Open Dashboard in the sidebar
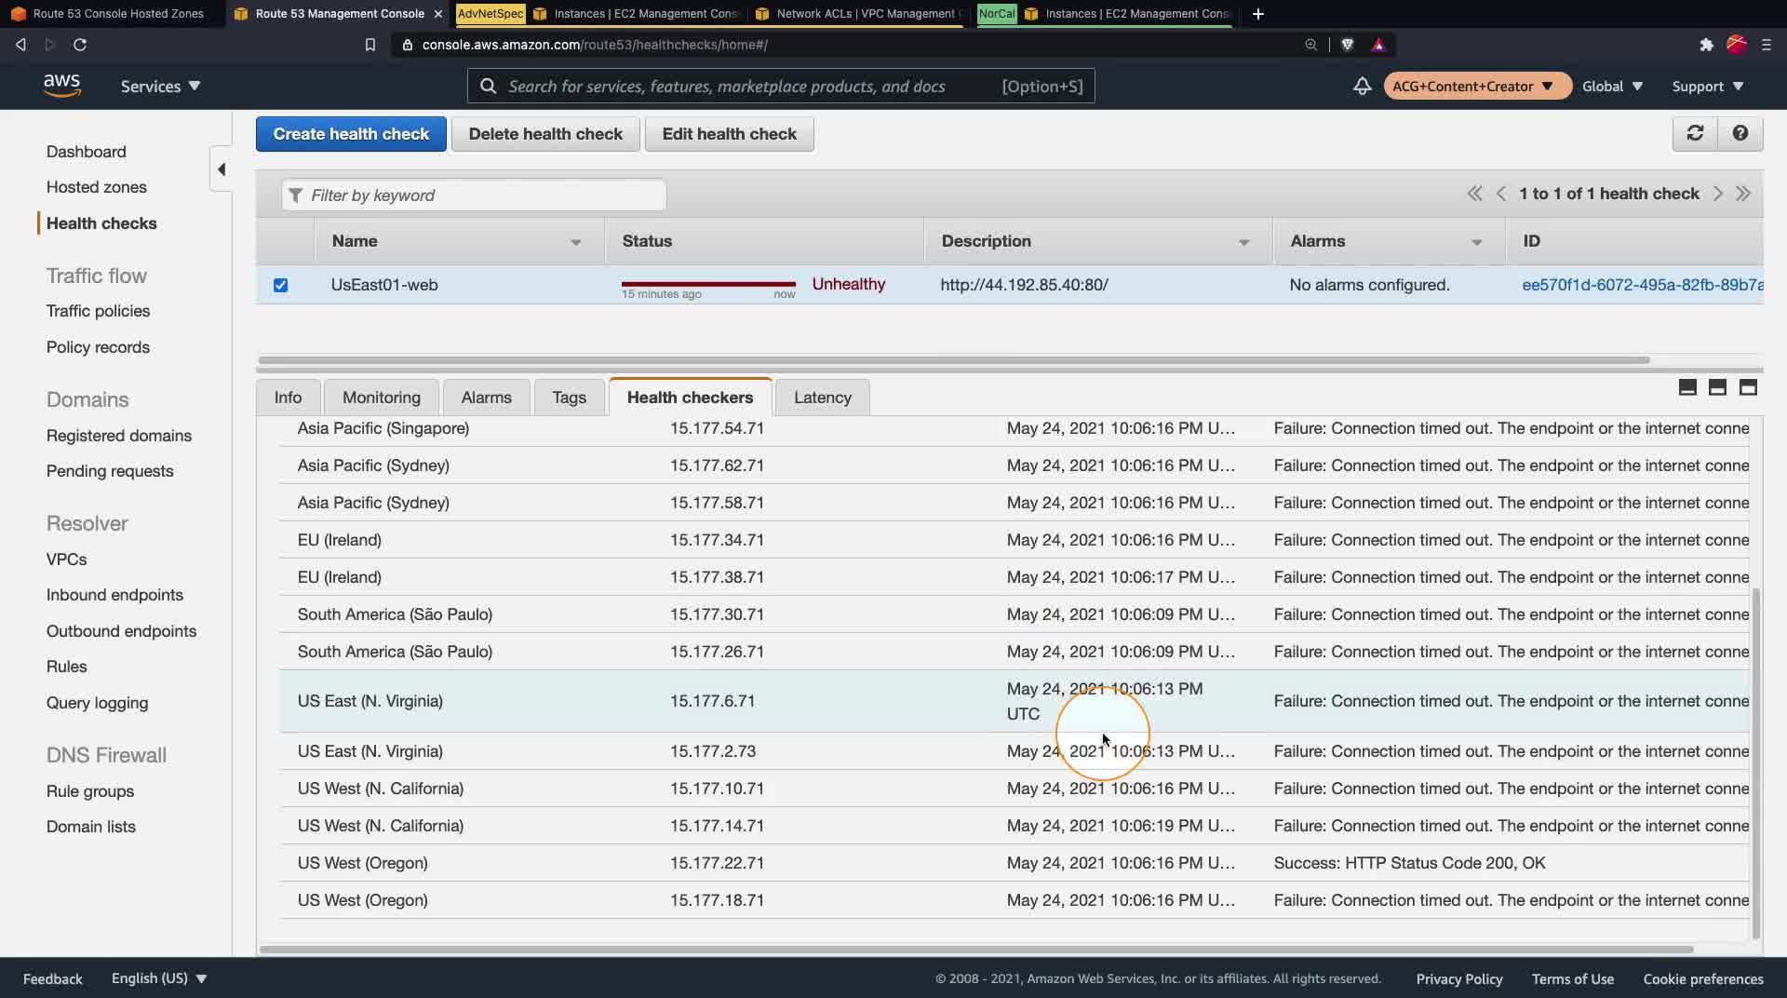Screen dimensions: 1787x998 (87, 152)
